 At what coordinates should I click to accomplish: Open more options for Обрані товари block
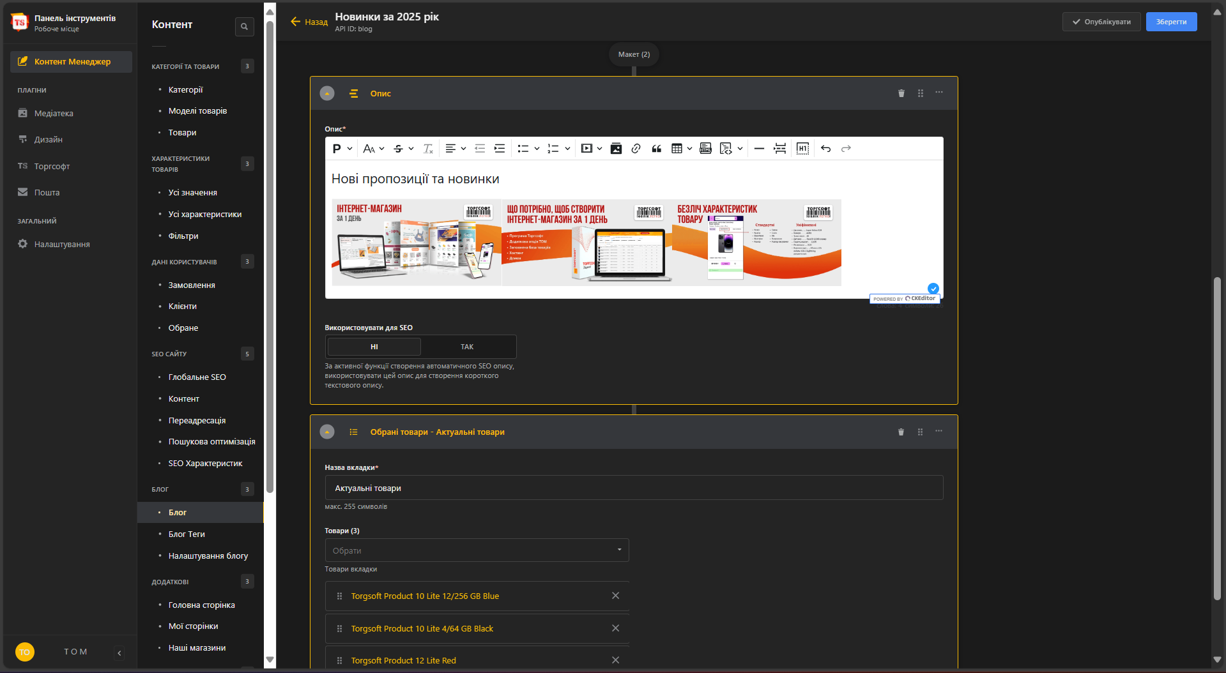939,432
